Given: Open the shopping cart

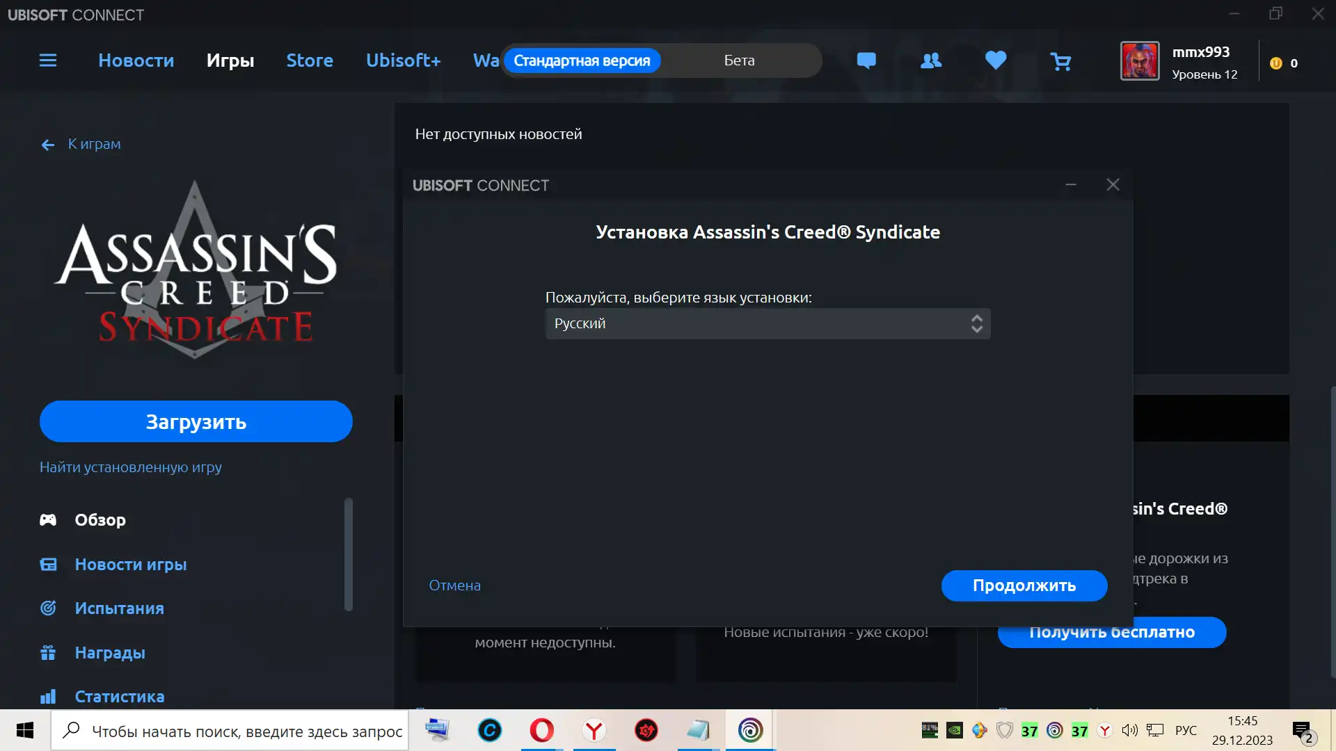Looking at the screenshot, I should 1060,62.
